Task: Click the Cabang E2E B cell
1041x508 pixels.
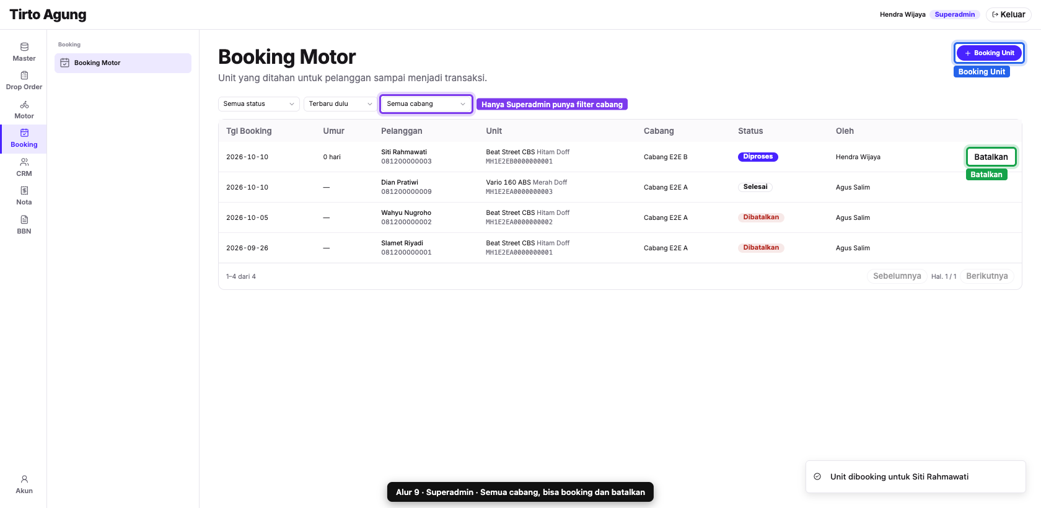Action: pos(665,157)
